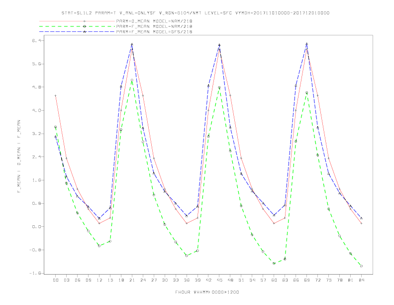Click the x-axis title FHOUR VHHMM: 0000>1200
394x305 pixels.
coord(207,292)
